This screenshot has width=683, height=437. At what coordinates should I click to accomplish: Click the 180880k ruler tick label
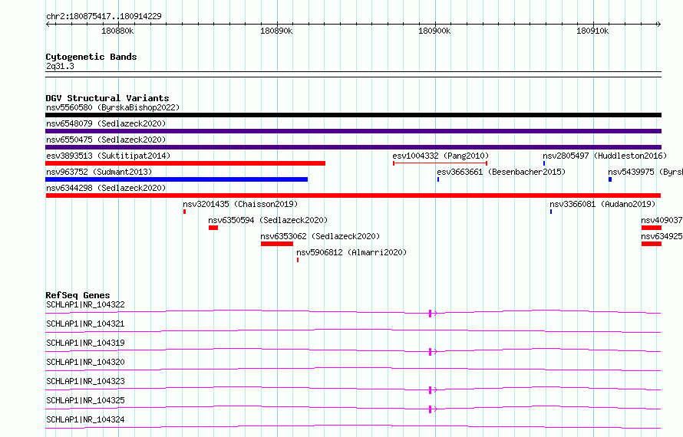(117, 31)
